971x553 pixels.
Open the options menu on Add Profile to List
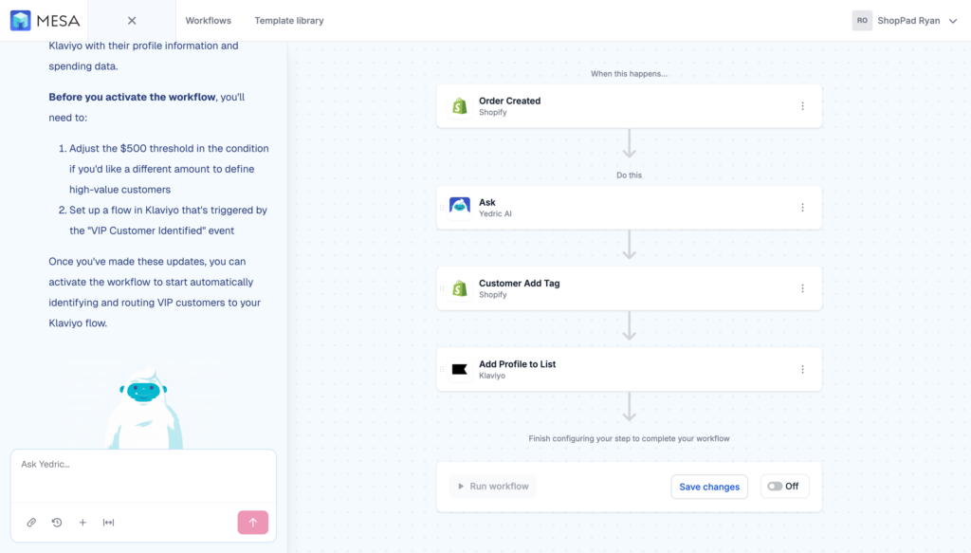pyautogui.click(x=802, y=369)
